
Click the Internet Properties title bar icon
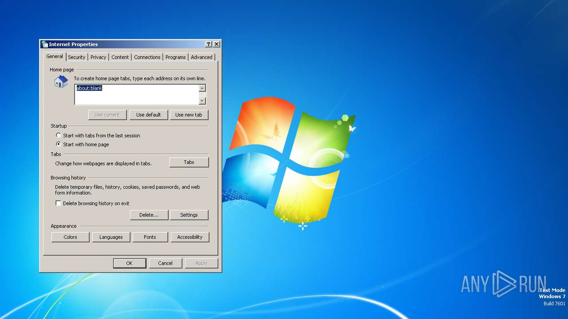click(44, 44)
